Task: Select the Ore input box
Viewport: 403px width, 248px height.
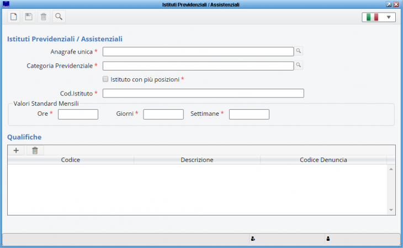Action: (78, 114)
